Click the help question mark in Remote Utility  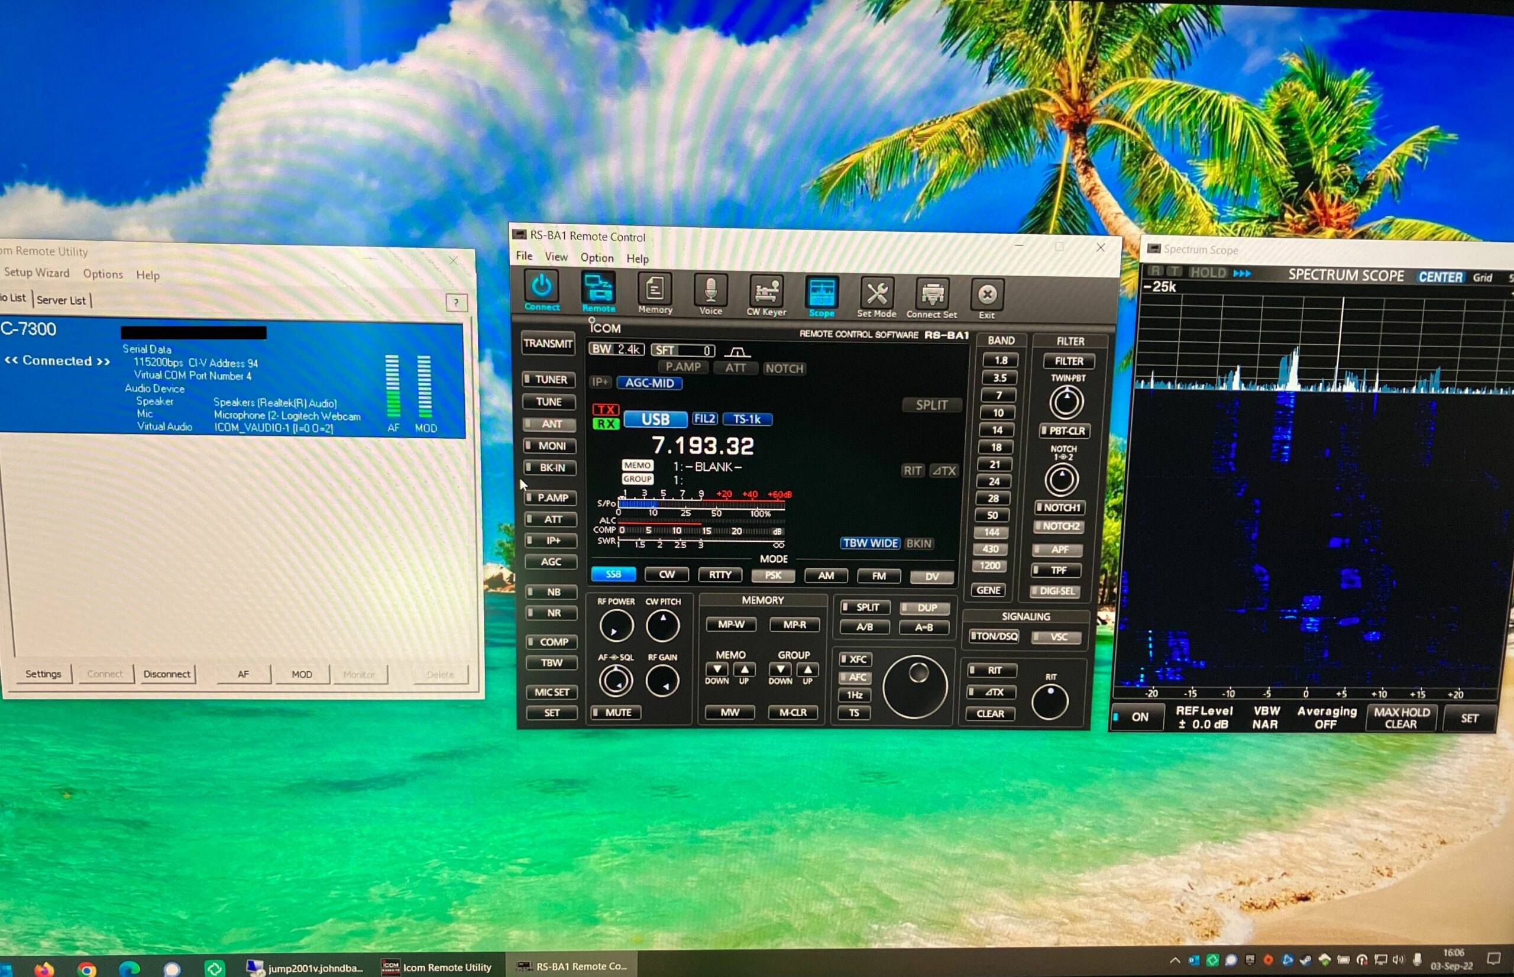pyautogui.click(x=456, y=303)
